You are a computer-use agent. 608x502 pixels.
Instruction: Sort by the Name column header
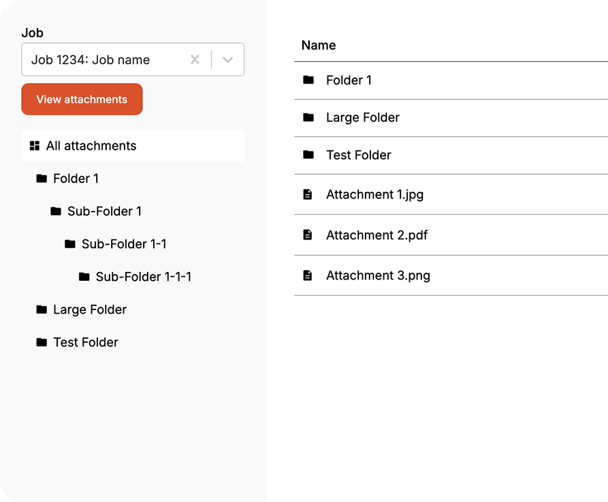pos(319,46)
